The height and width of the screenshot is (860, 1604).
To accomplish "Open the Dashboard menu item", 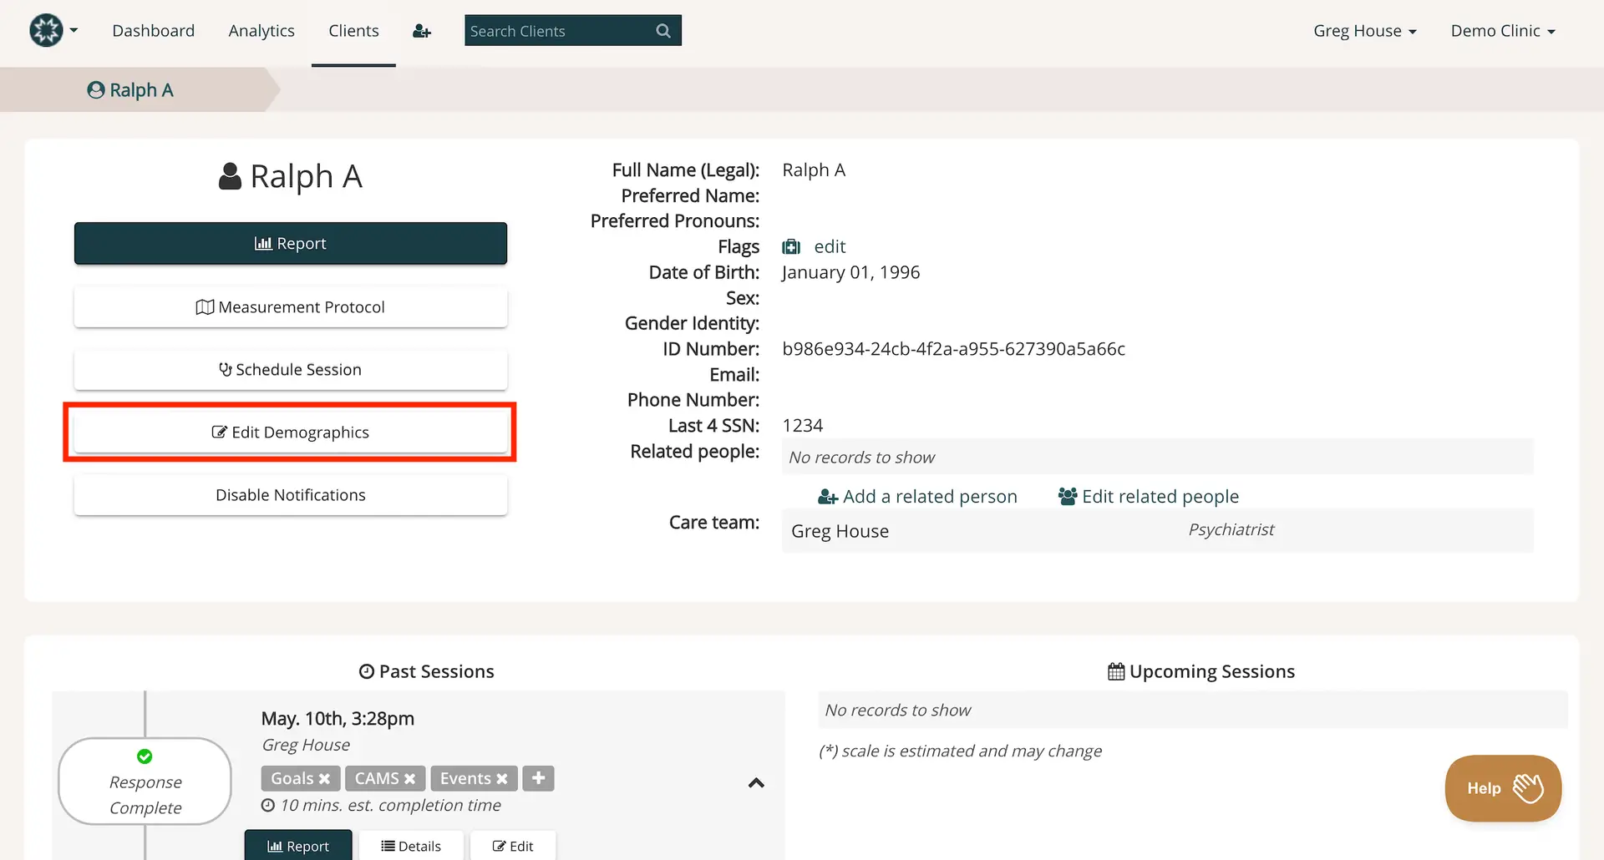I will 154,30.
